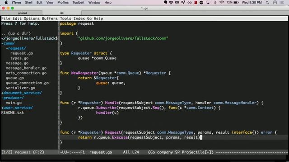
Task: Switch to the gnatsd tab
Action: 22,13
